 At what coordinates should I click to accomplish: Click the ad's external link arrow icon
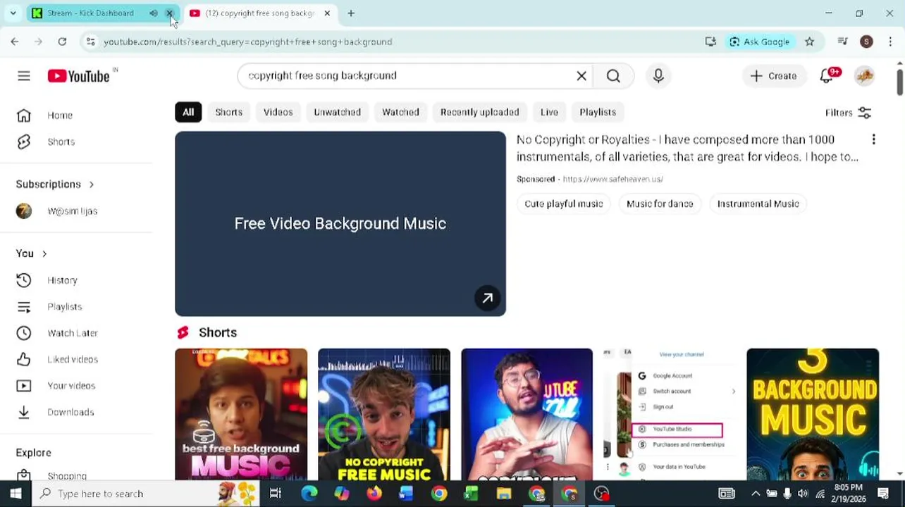[487, 298]
